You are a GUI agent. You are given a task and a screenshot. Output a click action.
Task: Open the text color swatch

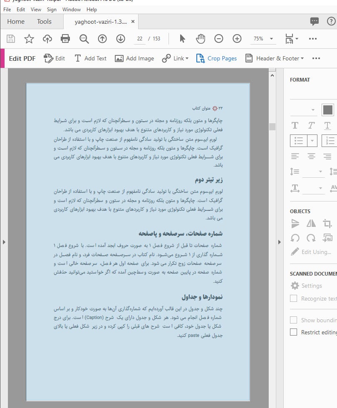click(328, 109)
